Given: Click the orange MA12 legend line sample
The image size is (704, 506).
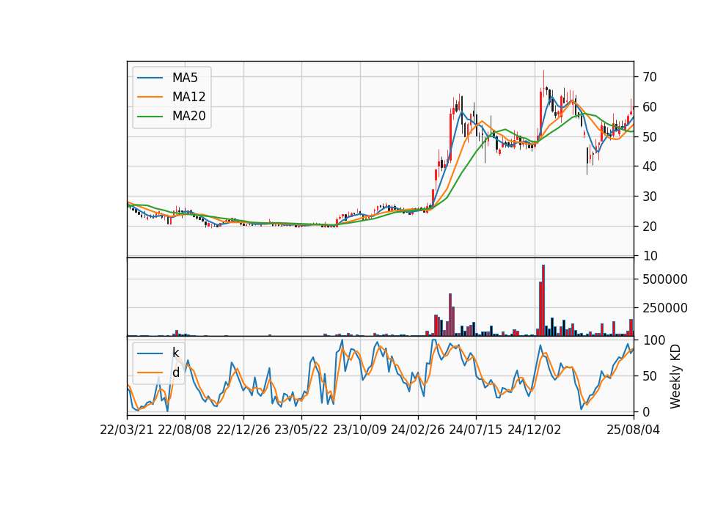Looking at the screenshot, I should (x=150, y=97).
